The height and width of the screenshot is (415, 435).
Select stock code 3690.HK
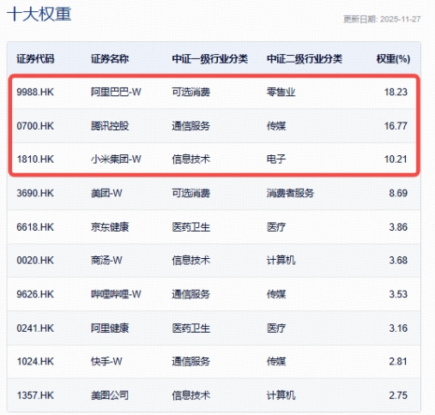click(35, 193)
